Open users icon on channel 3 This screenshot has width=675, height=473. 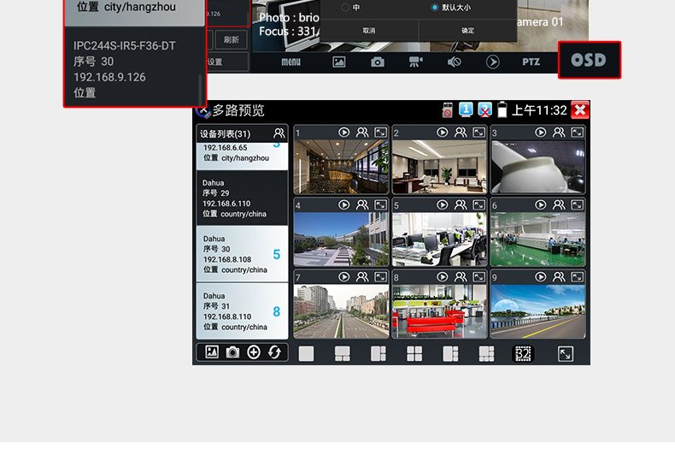559,133
